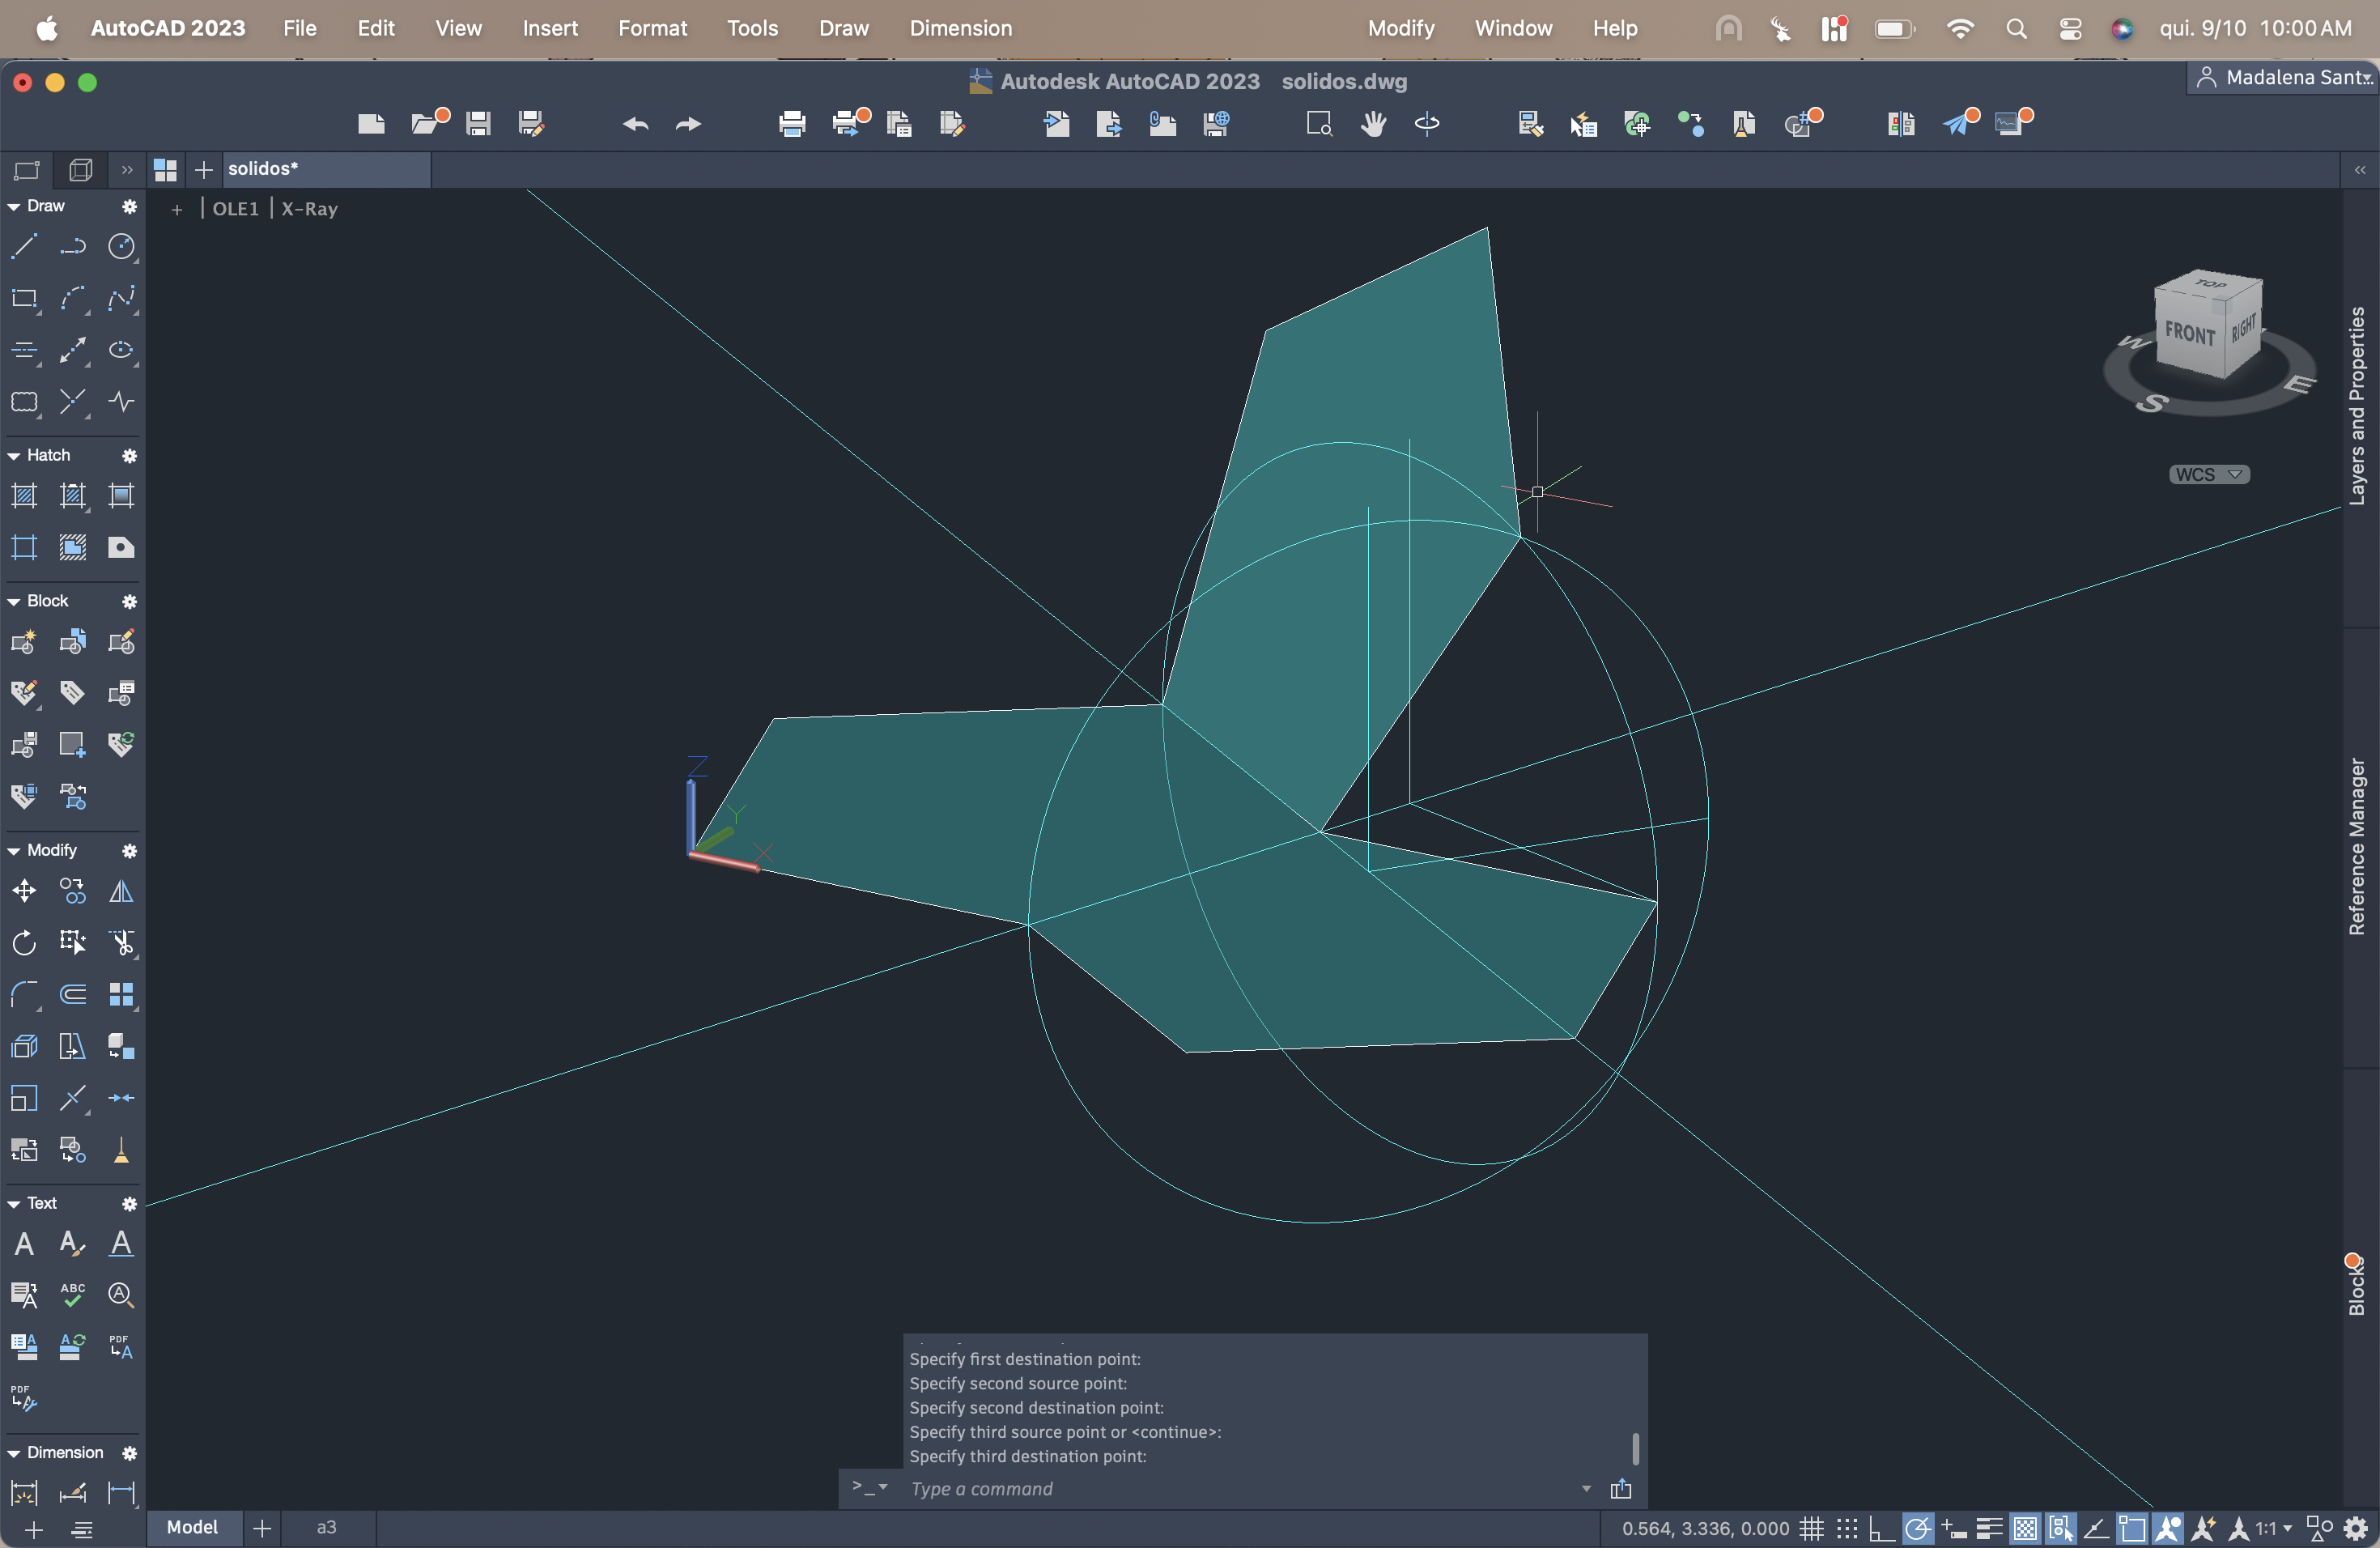Click the Plot printer icon
Image resolution: width=2380 pixels, height=1548 pixels.
tap(792, 124)
